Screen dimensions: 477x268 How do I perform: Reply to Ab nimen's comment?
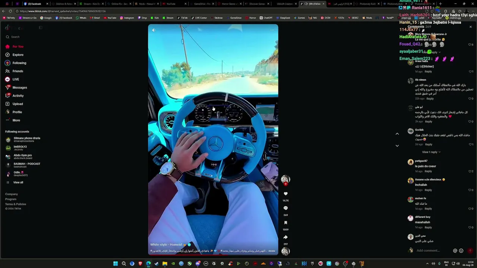(430, 99)
